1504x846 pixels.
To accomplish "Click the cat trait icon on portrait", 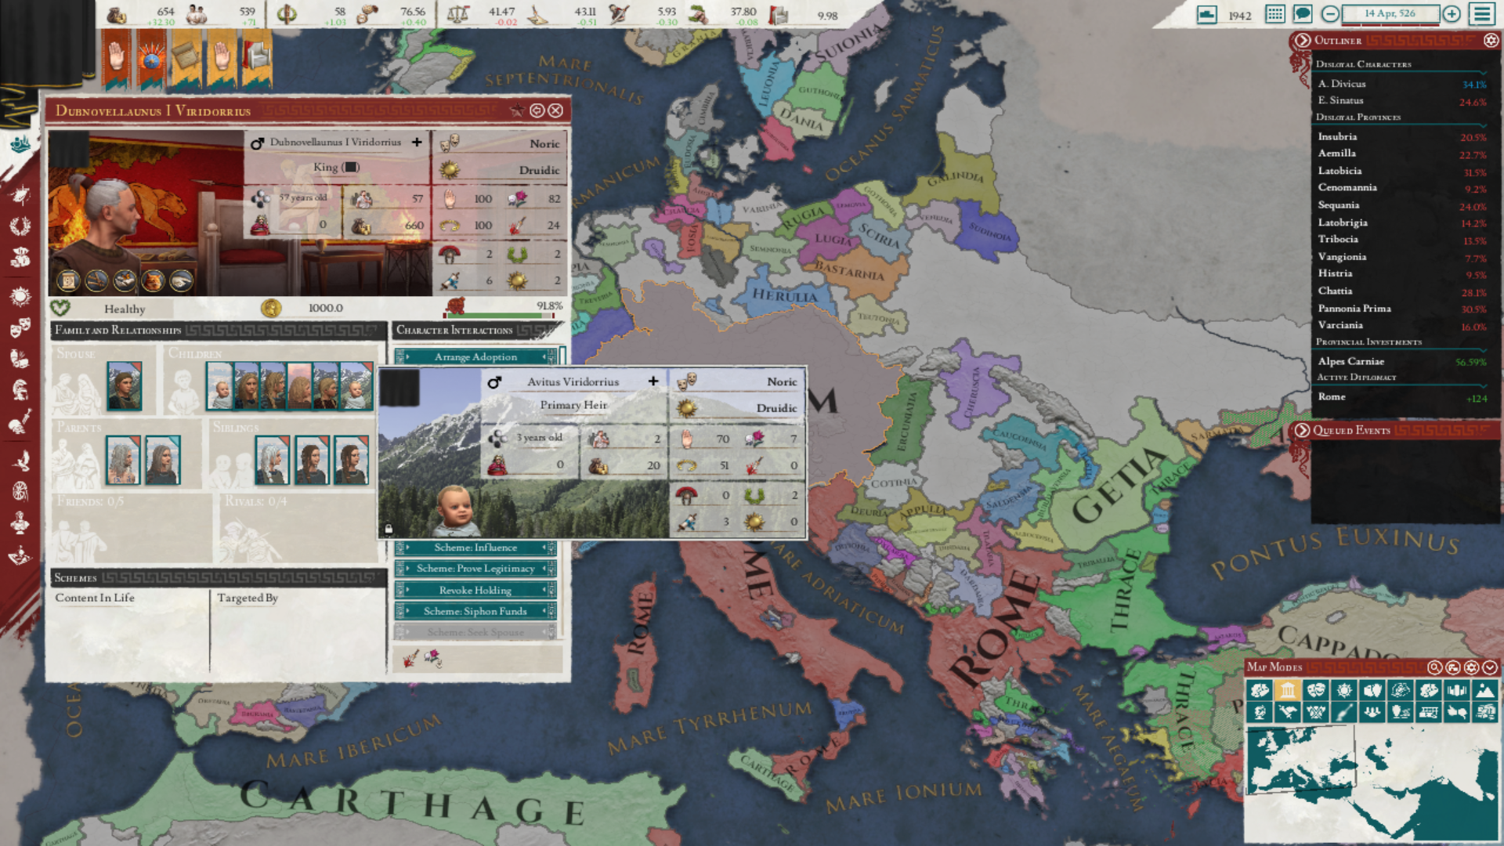I will pyautogui.click(x=154, y=280).
